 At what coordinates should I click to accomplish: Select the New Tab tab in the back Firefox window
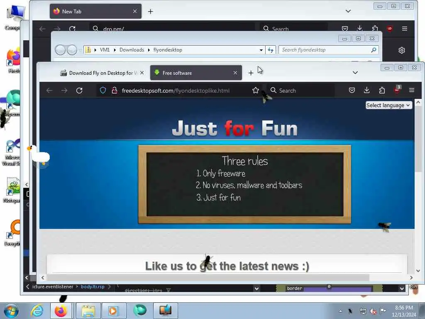(95, 11)
